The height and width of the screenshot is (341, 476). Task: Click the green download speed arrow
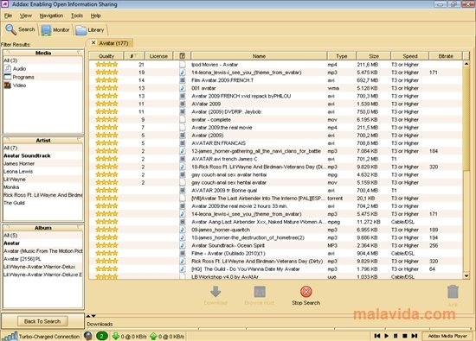[116, 336]
